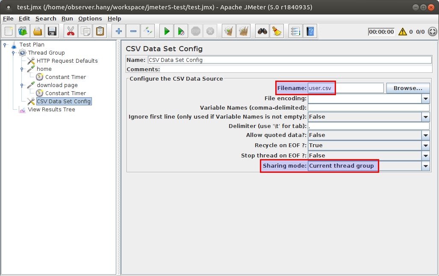The image size is (439, 276).
Task: Select Constant Timer under home
Action: 65,77
